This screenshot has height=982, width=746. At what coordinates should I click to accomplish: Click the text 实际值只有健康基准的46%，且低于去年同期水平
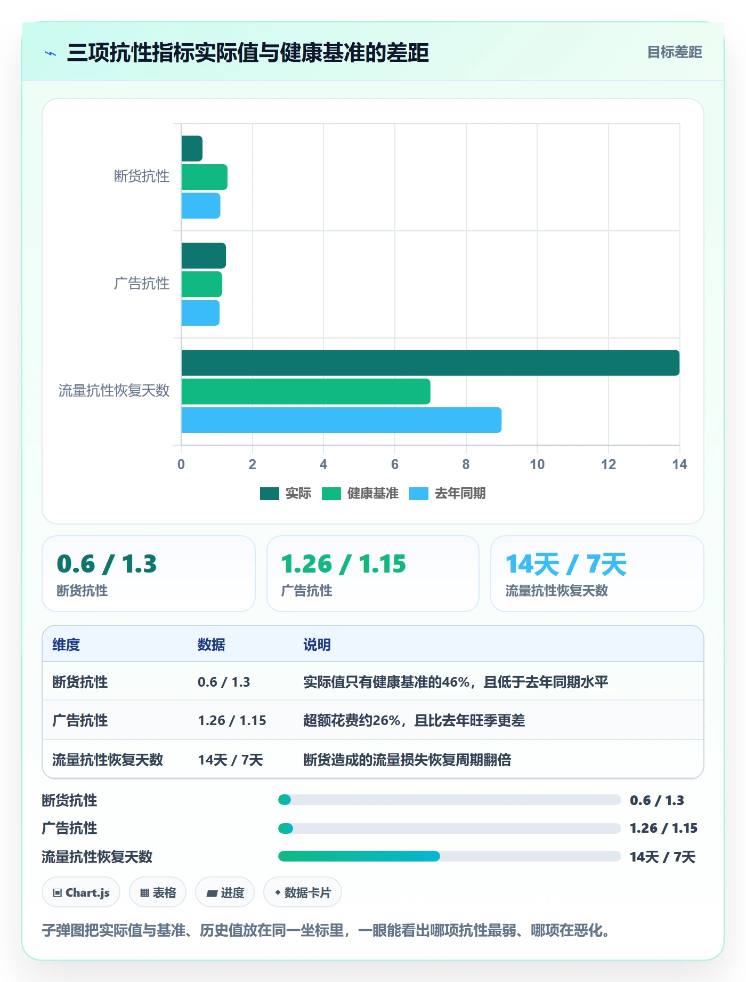(456, 682)
